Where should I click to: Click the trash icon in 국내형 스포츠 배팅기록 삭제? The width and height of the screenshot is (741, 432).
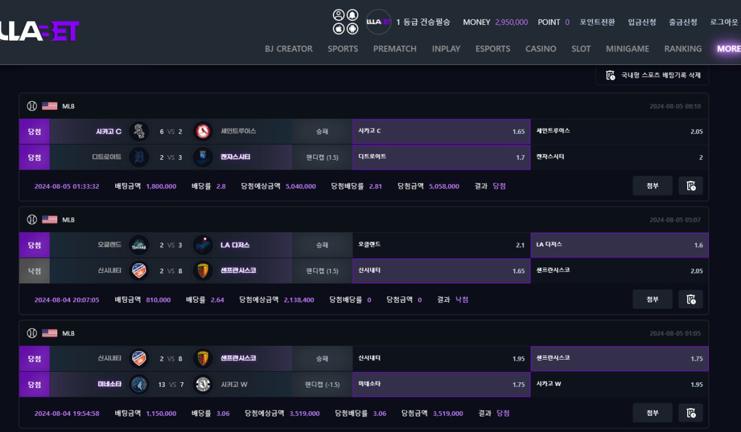610,75
